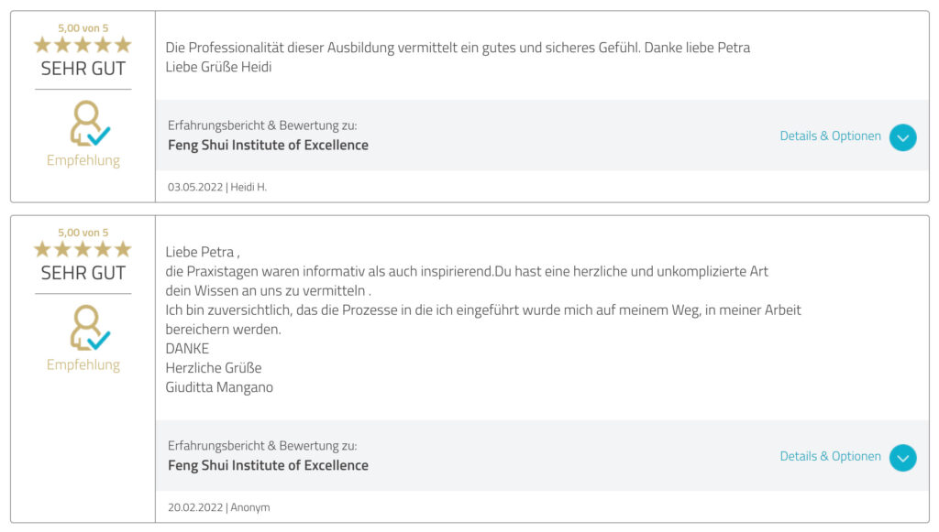The height and width of the screenshot is (532, 939).
Task: Click the review text thanking Petra for the Ausbildung
Action: (x=458, y=57)
